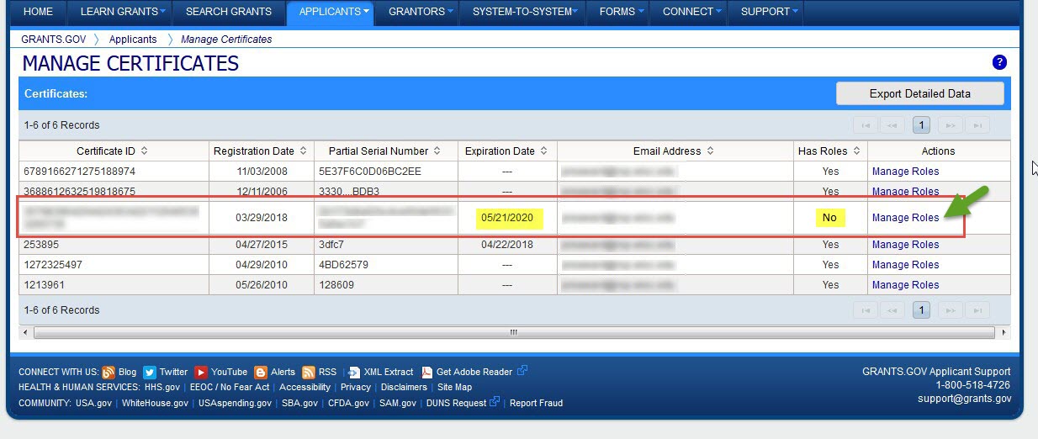The width and height of the screenshot is (1038, 439).
Task: Open the help question mark icon
Action: coord(999,62)
